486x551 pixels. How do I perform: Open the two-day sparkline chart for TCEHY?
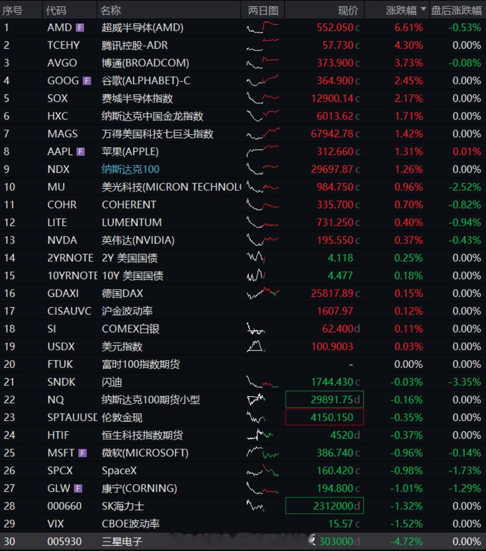(x=263, y=45)
